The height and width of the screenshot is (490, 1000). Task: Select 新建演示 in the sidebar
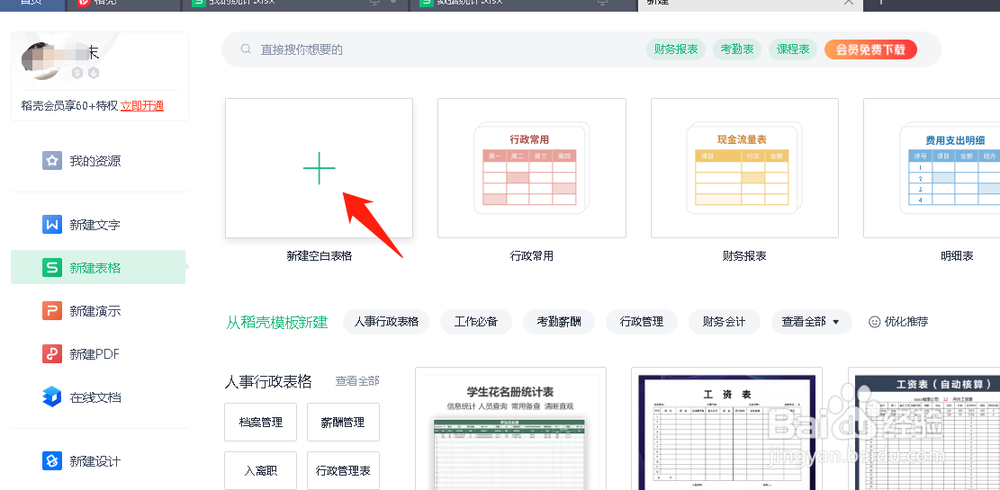click(x=100, y=311)
